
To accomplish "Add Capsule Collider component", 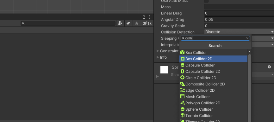I will coord(213,65).
